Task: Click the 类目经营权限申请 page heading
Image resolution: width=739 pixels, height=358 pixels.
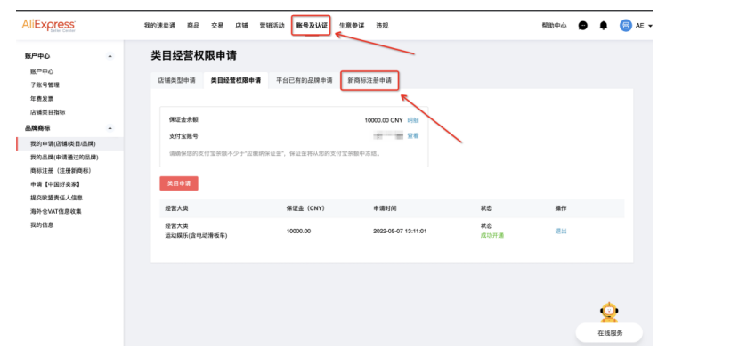Action: (193, 55)
